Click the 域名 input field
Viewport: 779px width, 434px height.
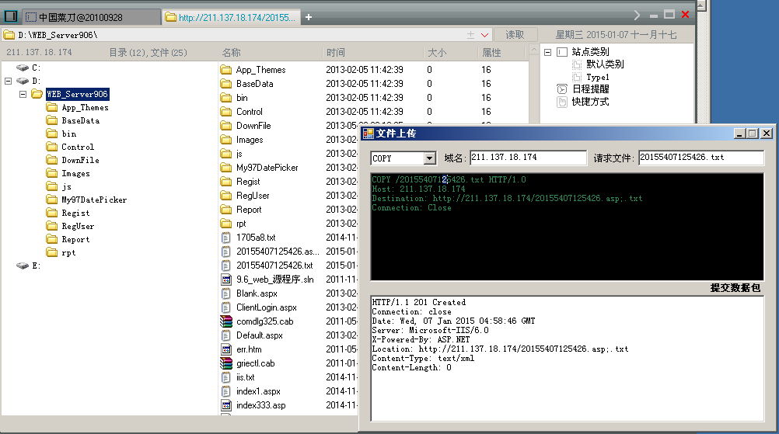click(528, 158)
